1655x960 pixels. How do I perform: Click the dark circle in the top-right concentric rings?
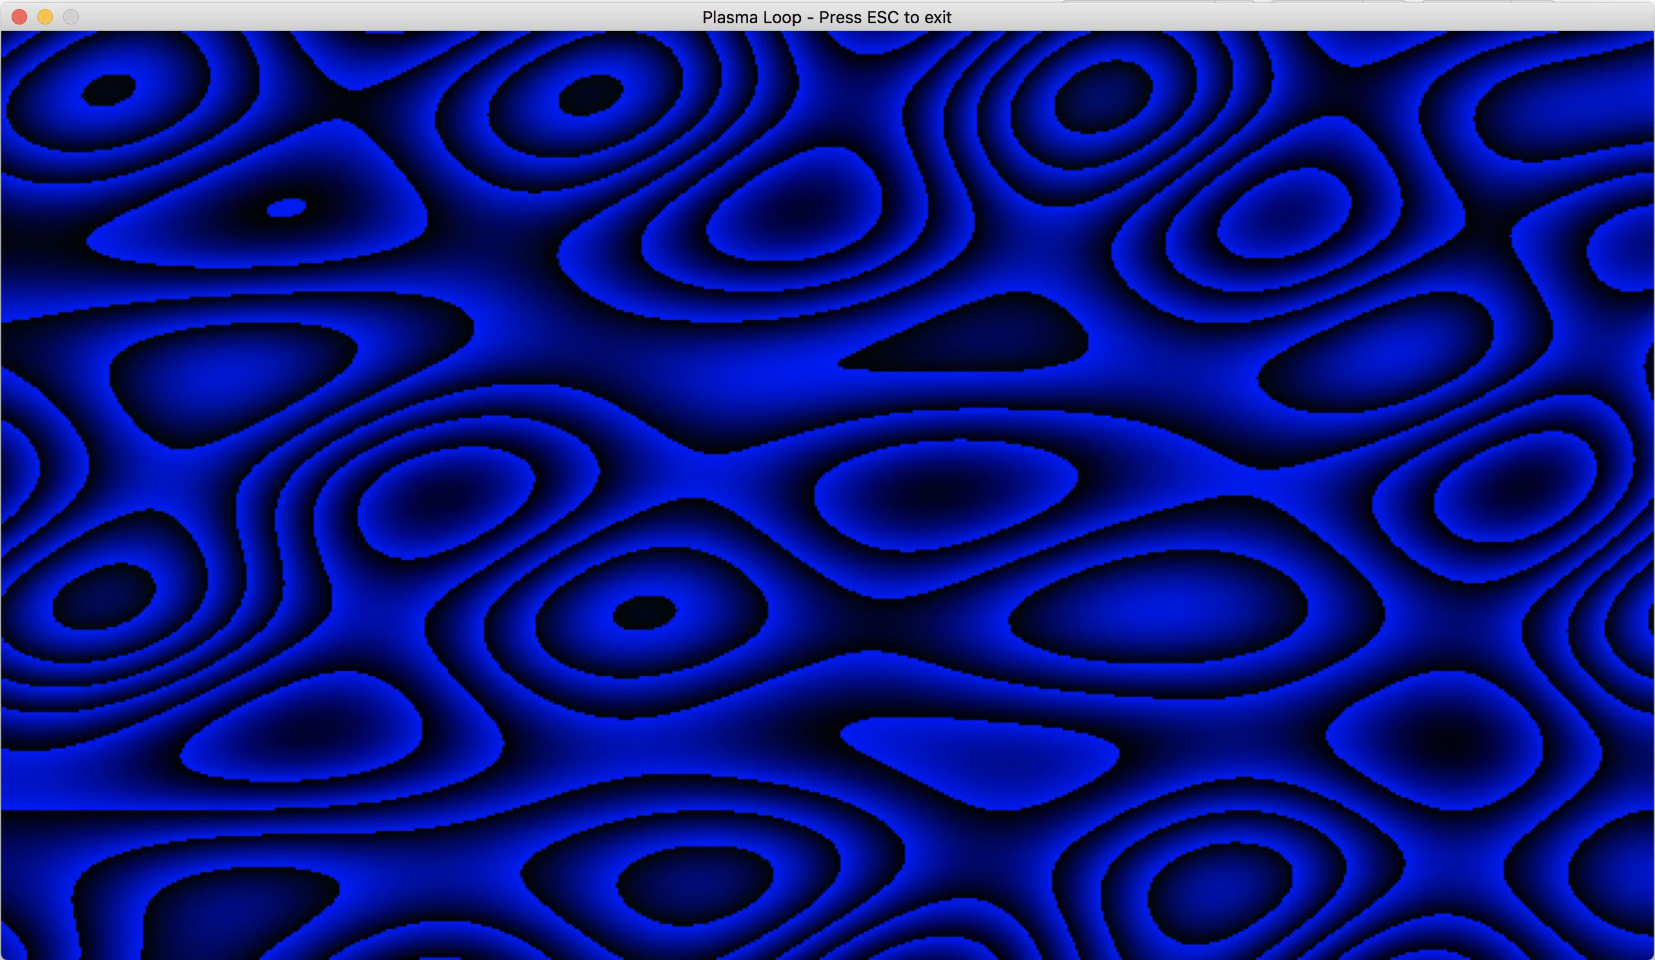1103,97
